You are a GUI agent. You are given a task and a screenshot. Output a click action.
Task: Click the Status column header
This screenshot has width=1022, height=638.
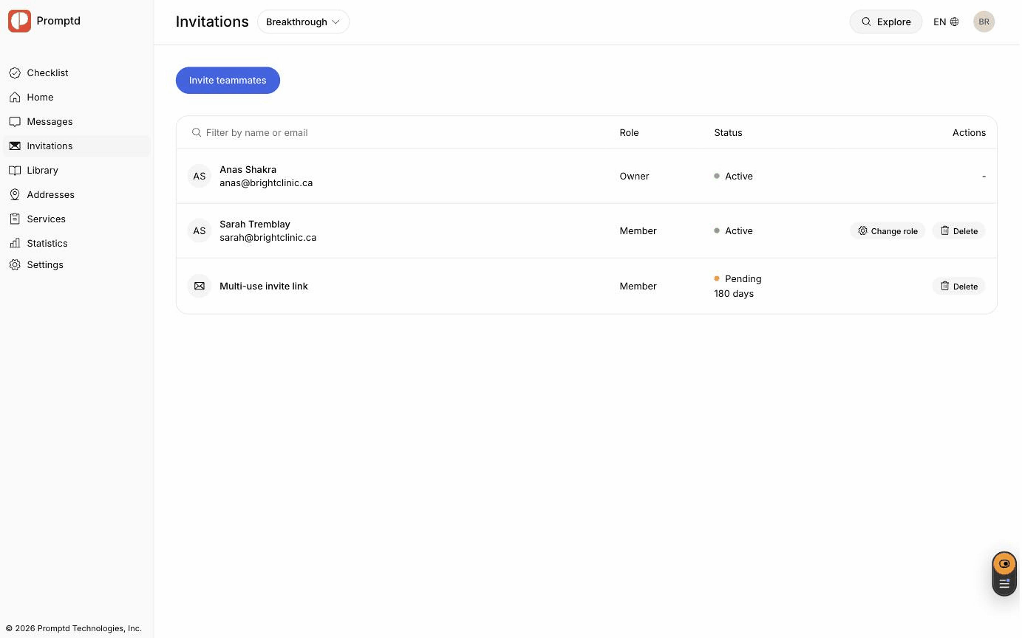pyautogui.click(x=728, y=133)
